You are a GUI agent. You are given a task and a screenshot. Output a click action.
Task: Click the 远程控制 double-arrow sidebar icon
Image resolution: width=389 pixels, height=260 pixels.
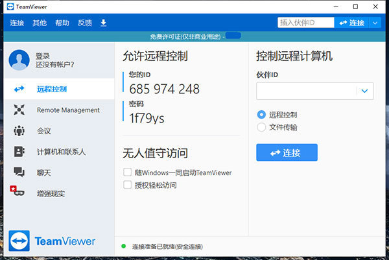(19, 89)
